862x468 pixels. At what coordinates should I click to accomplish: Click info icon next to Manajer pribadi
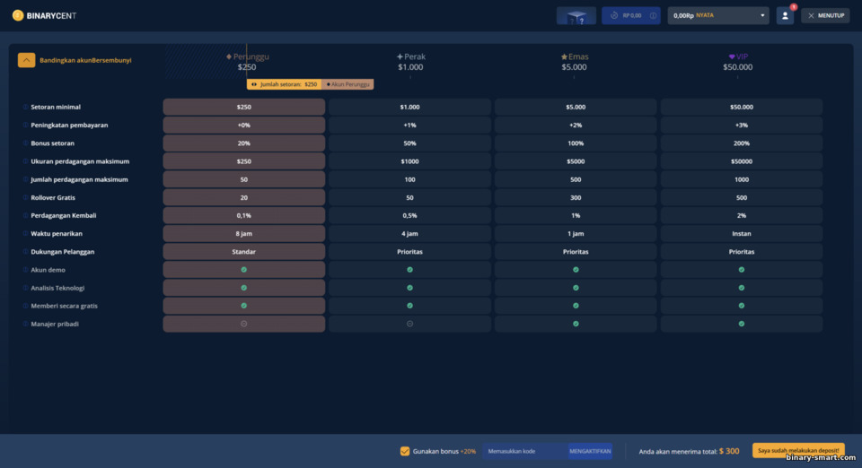25,325
